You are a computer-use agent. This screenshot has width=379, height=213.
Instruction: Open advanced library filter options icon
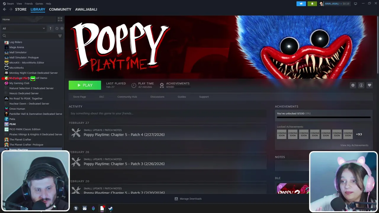click(60, 36)
